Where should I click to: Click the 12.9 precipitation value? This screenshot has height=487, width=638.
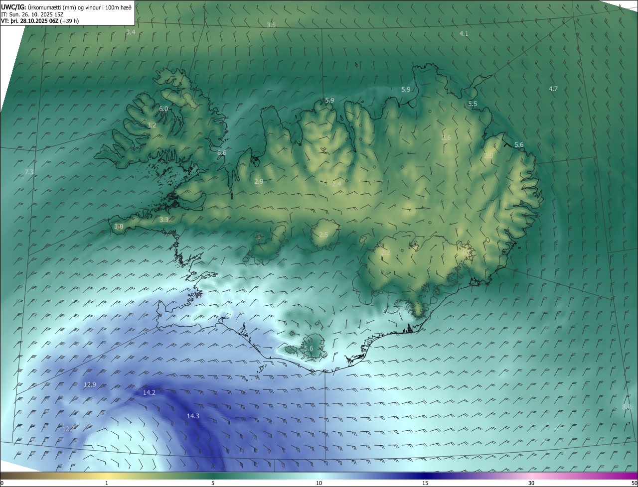point(90,384)
